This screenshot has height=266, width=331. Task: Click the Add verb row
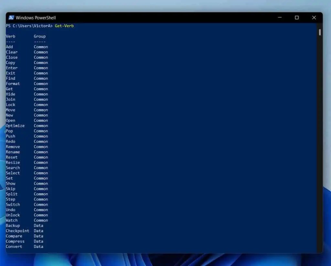click(x=27, y=47)
